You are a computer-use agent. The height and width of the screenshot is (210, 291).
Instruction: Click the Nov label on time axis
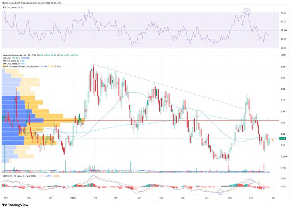pyautogui.click(x=29, y=198)
